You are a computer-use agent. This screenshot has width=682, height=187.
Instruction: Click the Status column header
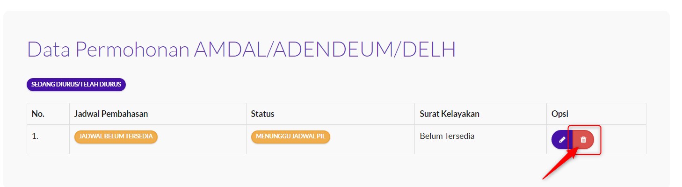tap(262, 114)
